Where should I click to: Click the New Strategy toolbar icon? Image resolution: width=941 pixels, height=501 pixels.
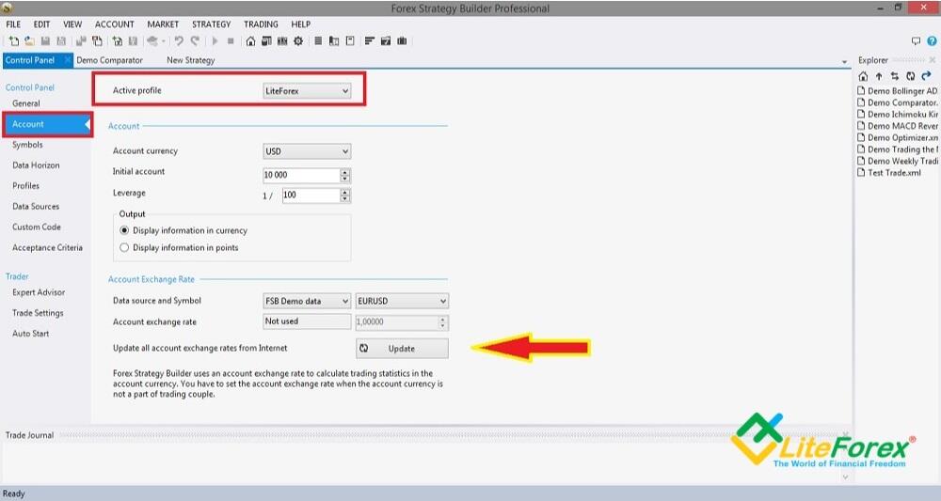pyautogui.click(x=14, y=41)
